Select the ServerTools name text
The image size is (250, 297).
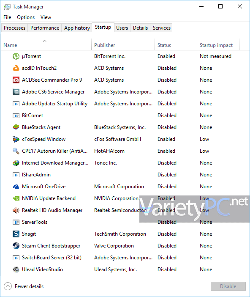click(35, 222)
